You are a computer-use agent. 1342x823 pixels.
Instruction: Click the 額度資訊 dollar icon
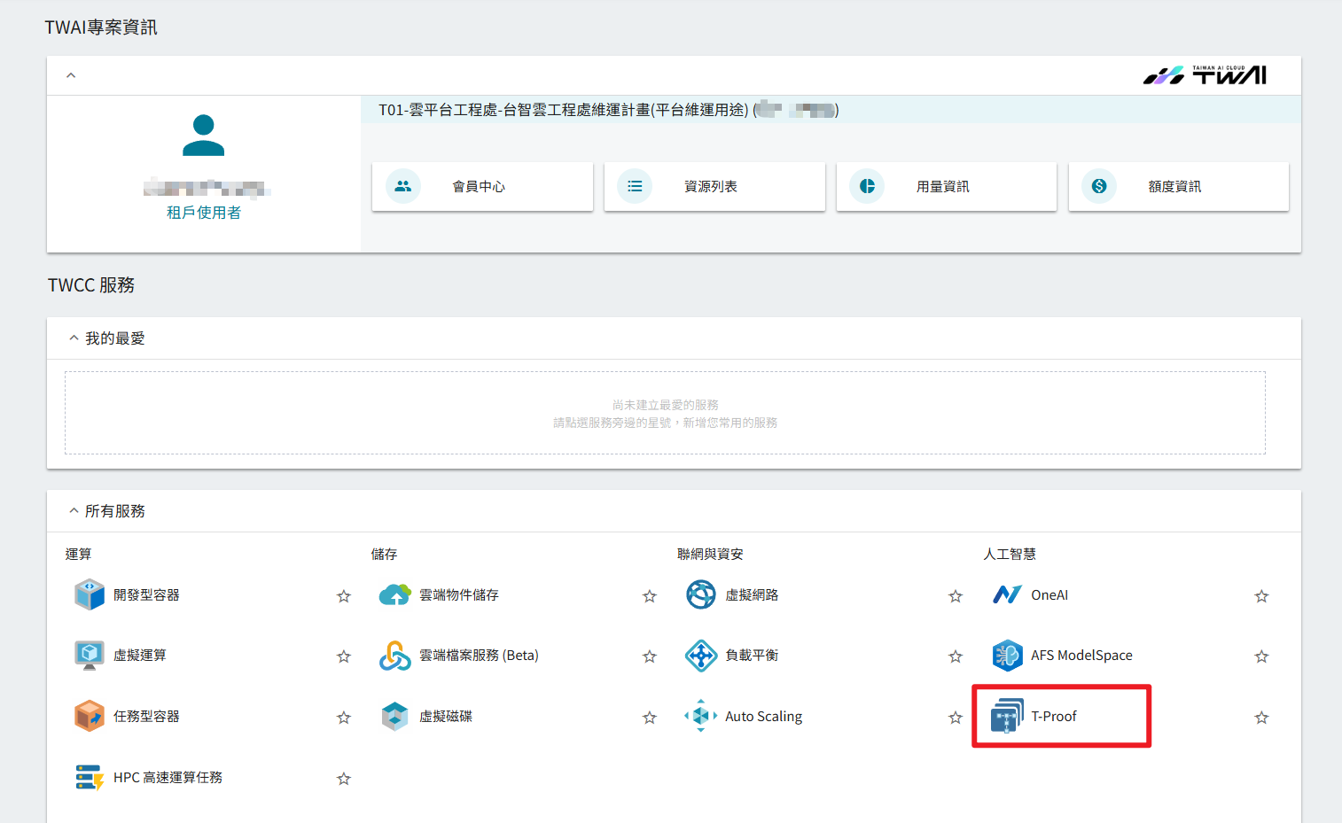coord(1099,186)
